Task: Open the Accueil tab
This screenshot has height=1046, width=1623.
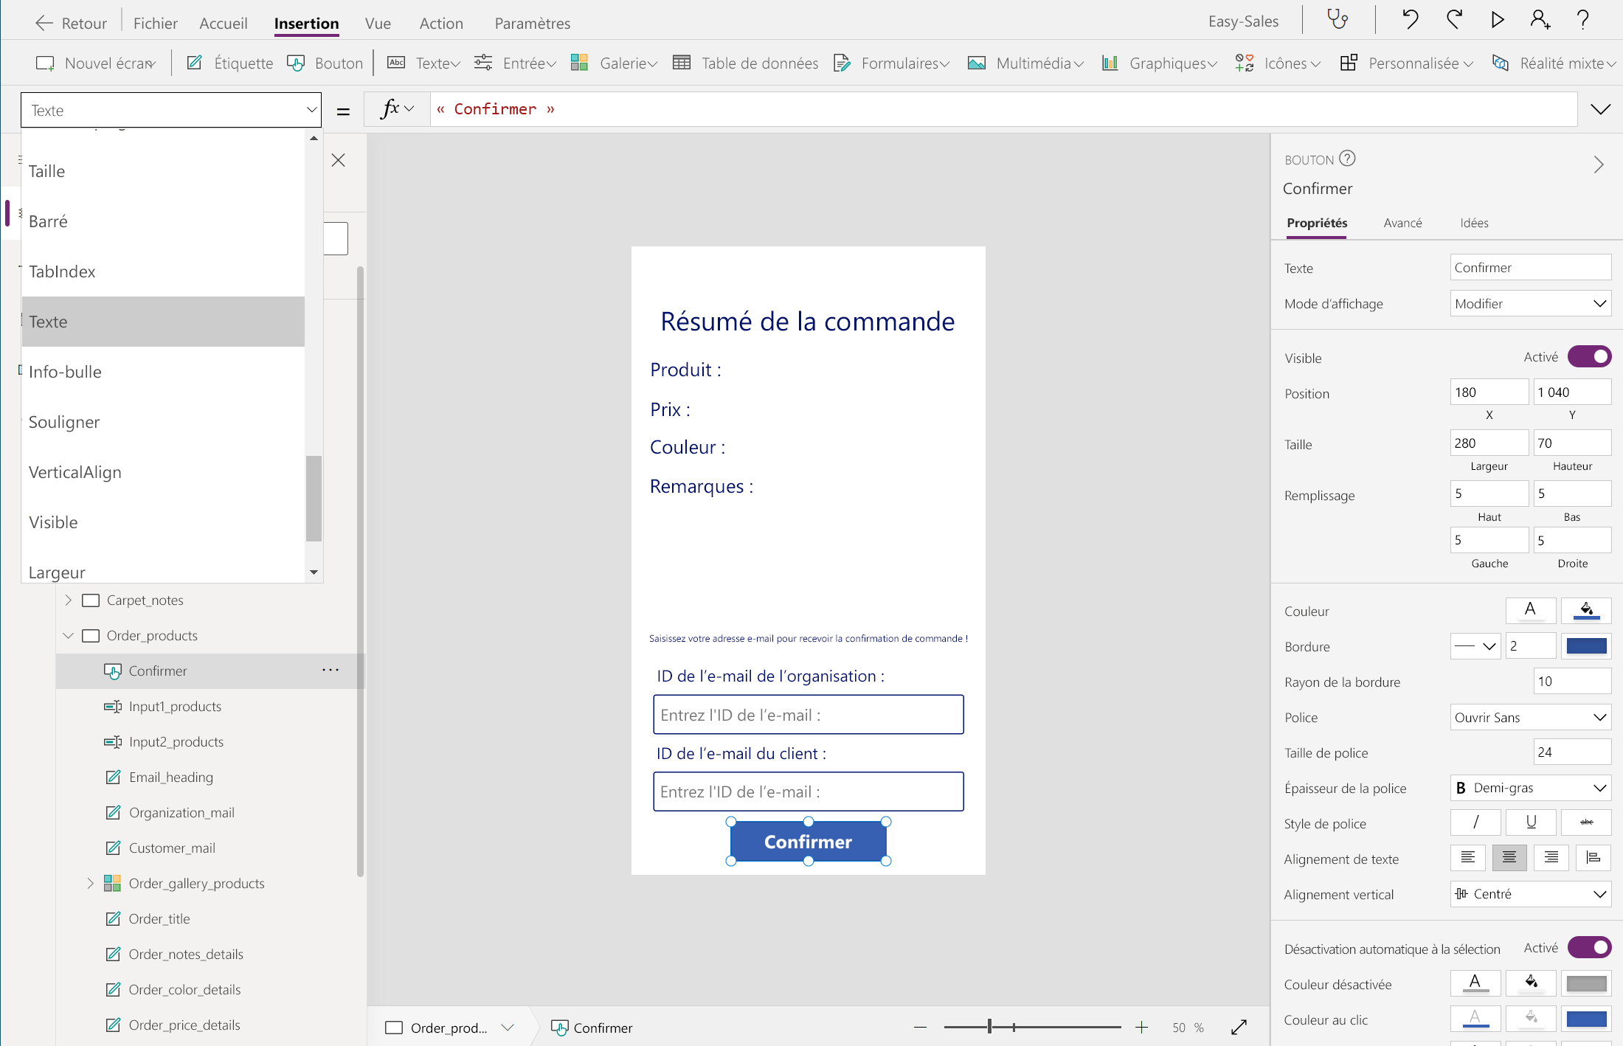Action: (223, 23)
